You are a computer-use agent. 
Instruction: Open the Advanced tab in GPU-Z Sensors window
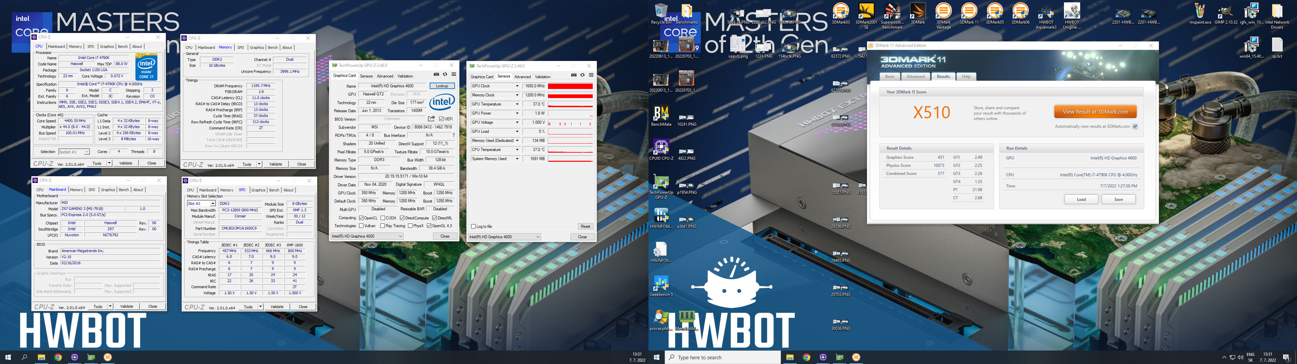pyautogui.click(x=523, y=77)
